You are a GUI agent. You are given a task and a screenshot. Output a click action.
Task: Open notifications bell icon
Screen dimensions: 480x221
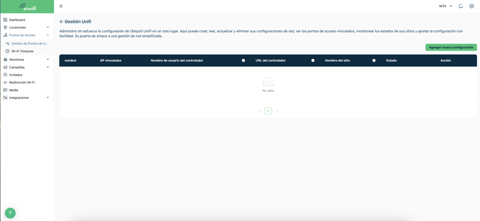pyautogui.click(x=461, y=6)
